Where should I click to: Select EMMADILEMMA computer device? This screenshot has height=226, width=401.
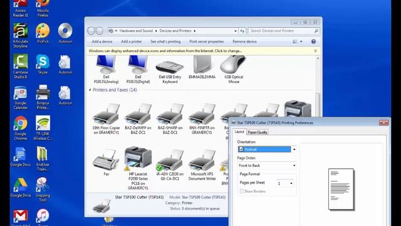pyautogui.click(x=202, y=68)
